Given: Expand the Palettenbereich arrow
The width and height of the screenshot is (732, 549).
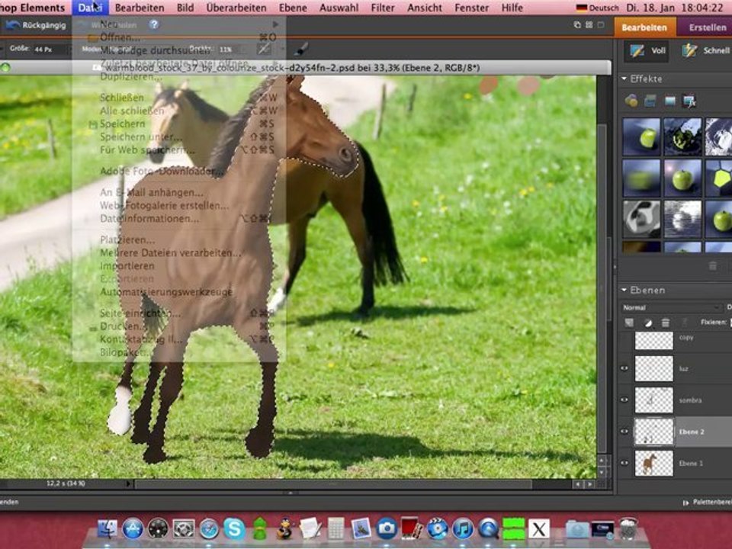Looking at the screenshot, I should click(685, 502).
